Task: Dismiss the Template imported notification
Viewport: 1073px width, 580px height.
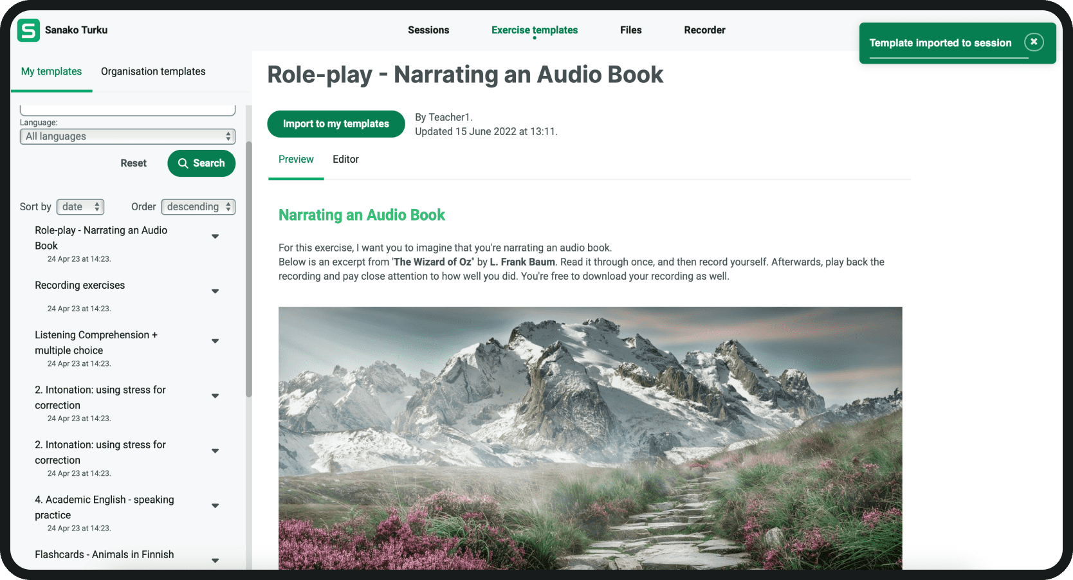Action: coord(1033,42)
